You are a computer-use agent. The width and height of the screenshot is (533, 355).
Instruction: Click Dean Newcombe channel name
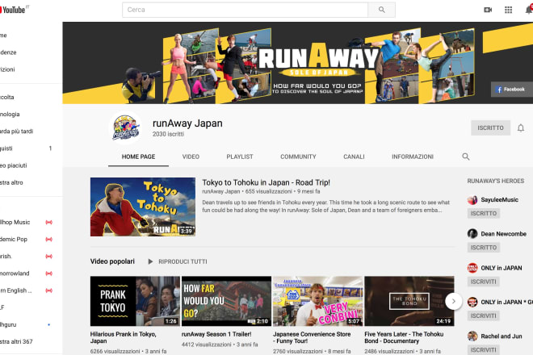pyautogui.click(x=503, y=234)
